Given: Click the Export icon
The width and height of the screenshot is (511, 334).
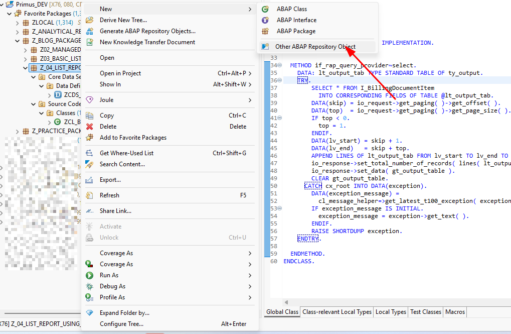Looking at the screenshot, I should [90, 180].
